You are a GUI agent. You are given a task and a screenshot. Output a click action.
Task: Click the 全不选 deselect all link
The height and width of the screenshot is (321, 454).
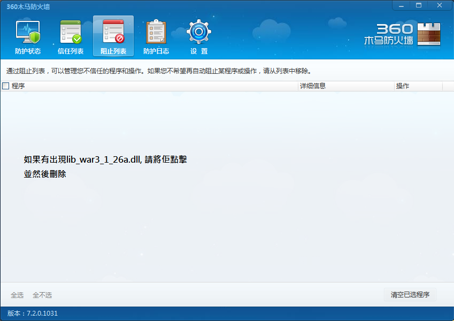point(42,295)
